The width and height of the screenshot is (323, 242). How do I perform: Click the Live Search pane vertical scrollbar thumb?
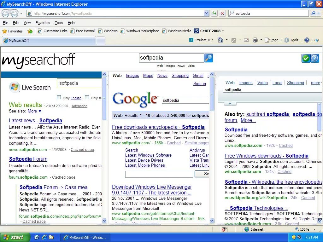(x=104, y=98)
